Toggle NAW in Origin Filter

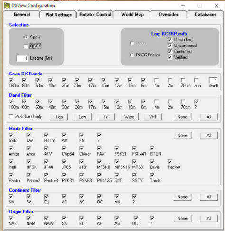[46, 218]
